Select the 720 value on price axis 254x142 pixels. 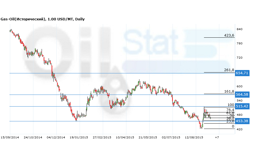239,58
